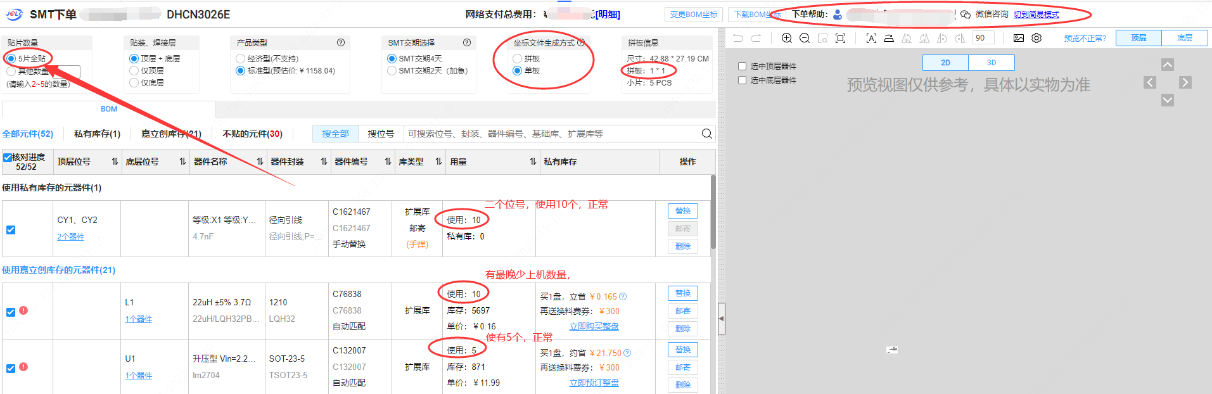Sort by 器件名称 column arrows
This screenshot has height=394, width=1212.
pyautogui.click(x=260, y=162)
